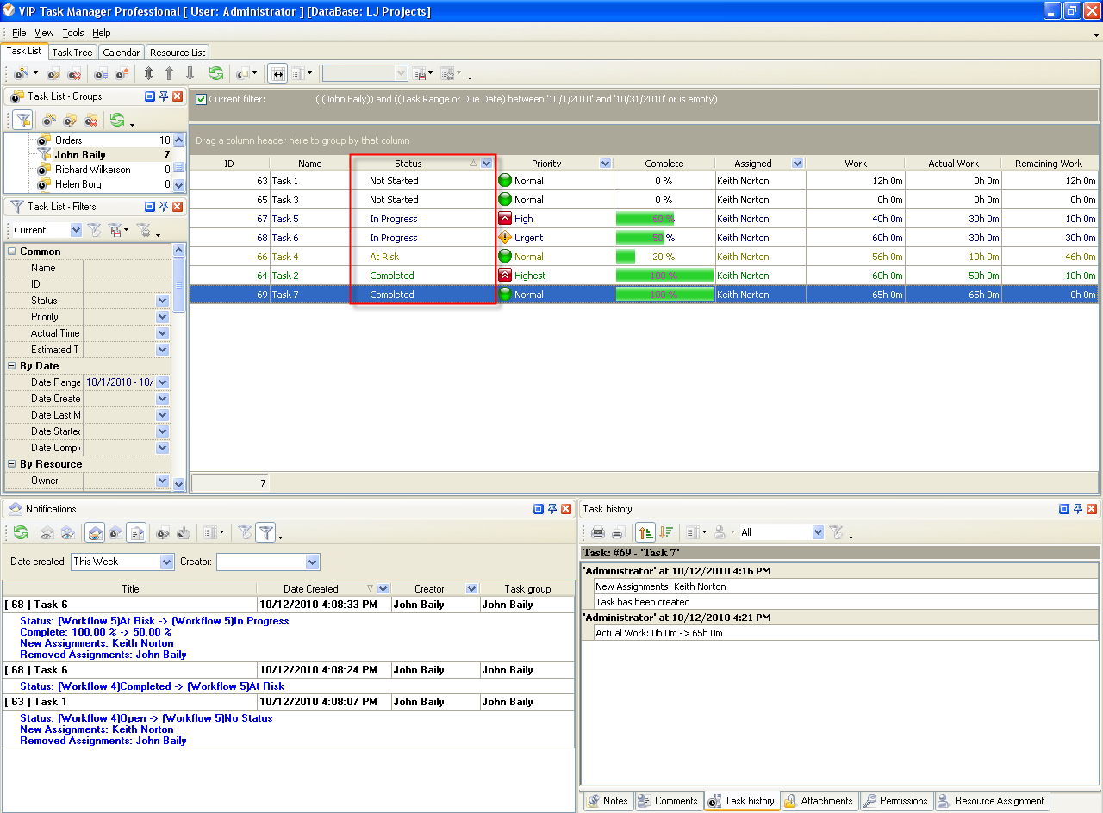Select the Richard Wilkerson task group
This screenshot has width=1103, height=813.
[92, 170]
